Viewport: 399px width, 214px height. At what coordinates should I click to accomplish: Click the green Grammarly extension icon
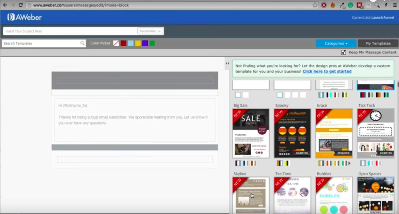pos(351,5)
